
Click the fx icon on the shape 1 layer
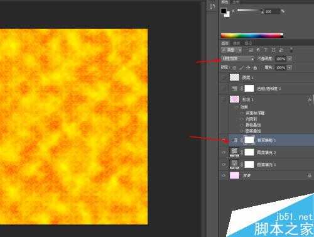[x=310, y=99]
